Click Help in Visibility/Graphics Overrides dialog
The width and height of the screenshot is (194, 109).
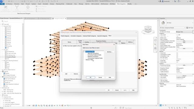point(133,90)
